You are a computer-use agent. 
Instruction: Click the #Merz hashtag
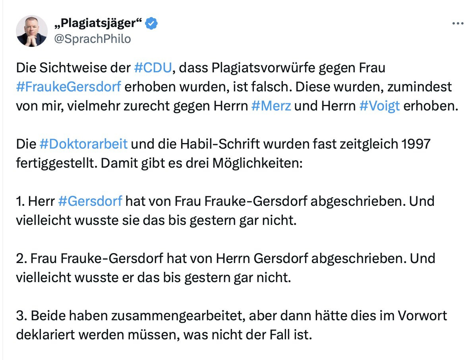pyautogui.click(x=271, y=106)
